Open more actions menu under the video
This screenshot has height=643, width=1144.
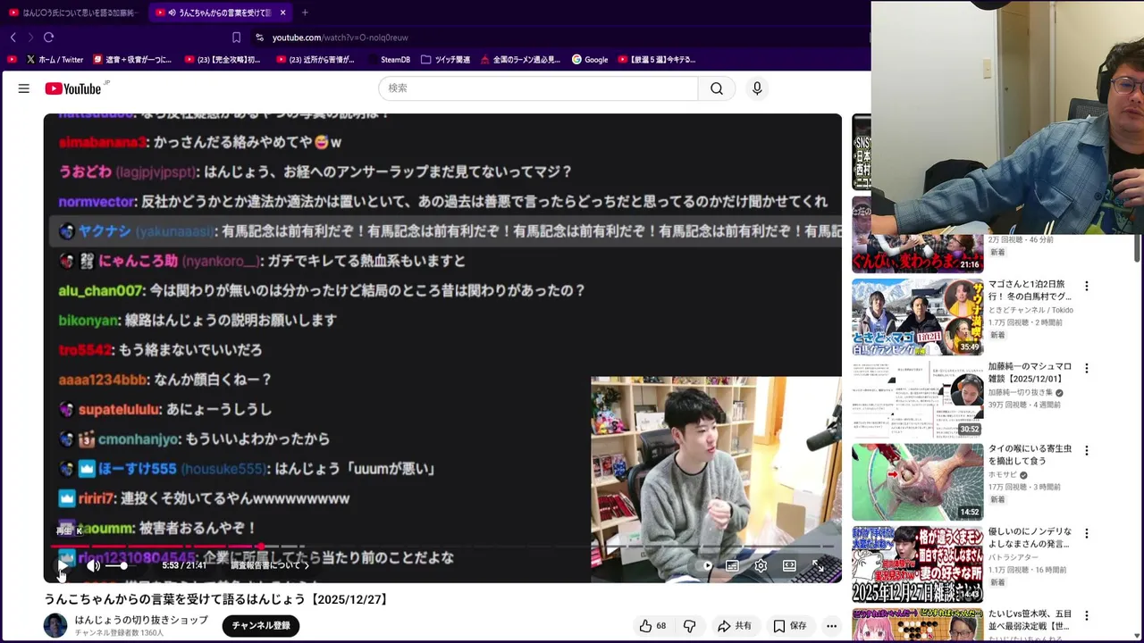(x=831, y=626)
